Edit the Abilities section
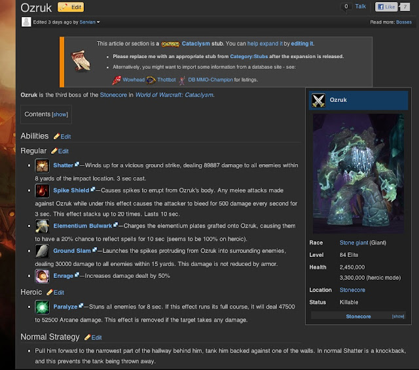 (62, 137)
